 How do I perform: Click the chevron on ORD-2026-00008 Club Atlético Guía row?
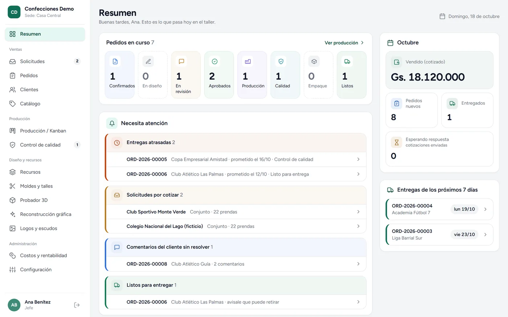tap(358, 264)
